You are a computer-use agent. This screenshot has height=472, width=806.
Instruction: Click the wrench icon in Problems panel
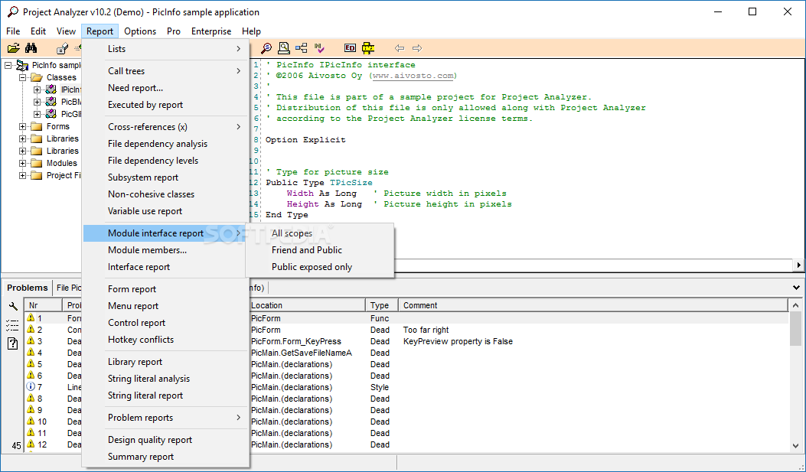point(13,307)
